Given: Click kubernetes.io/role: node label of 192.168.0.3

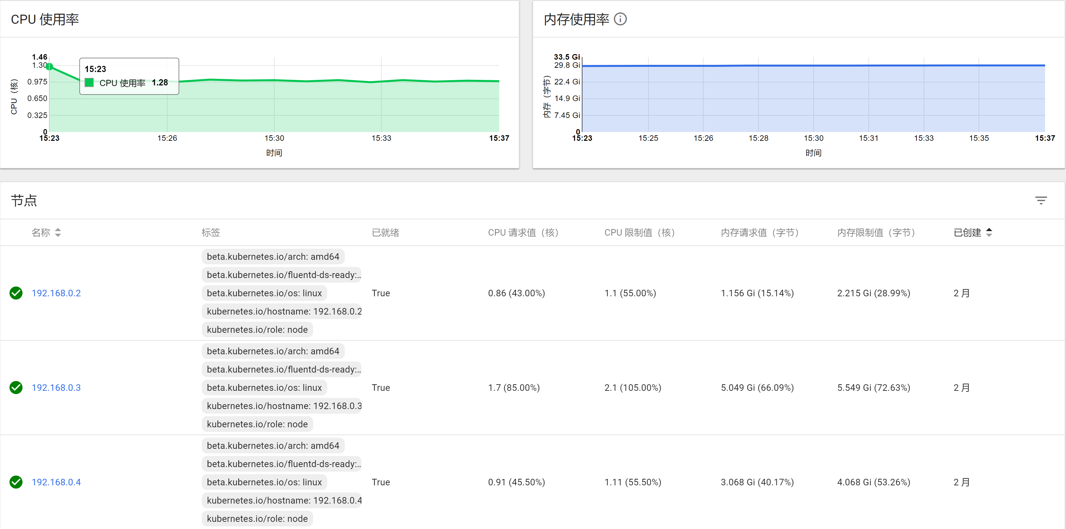Looking at the screenshot, I should pos(257,424).
